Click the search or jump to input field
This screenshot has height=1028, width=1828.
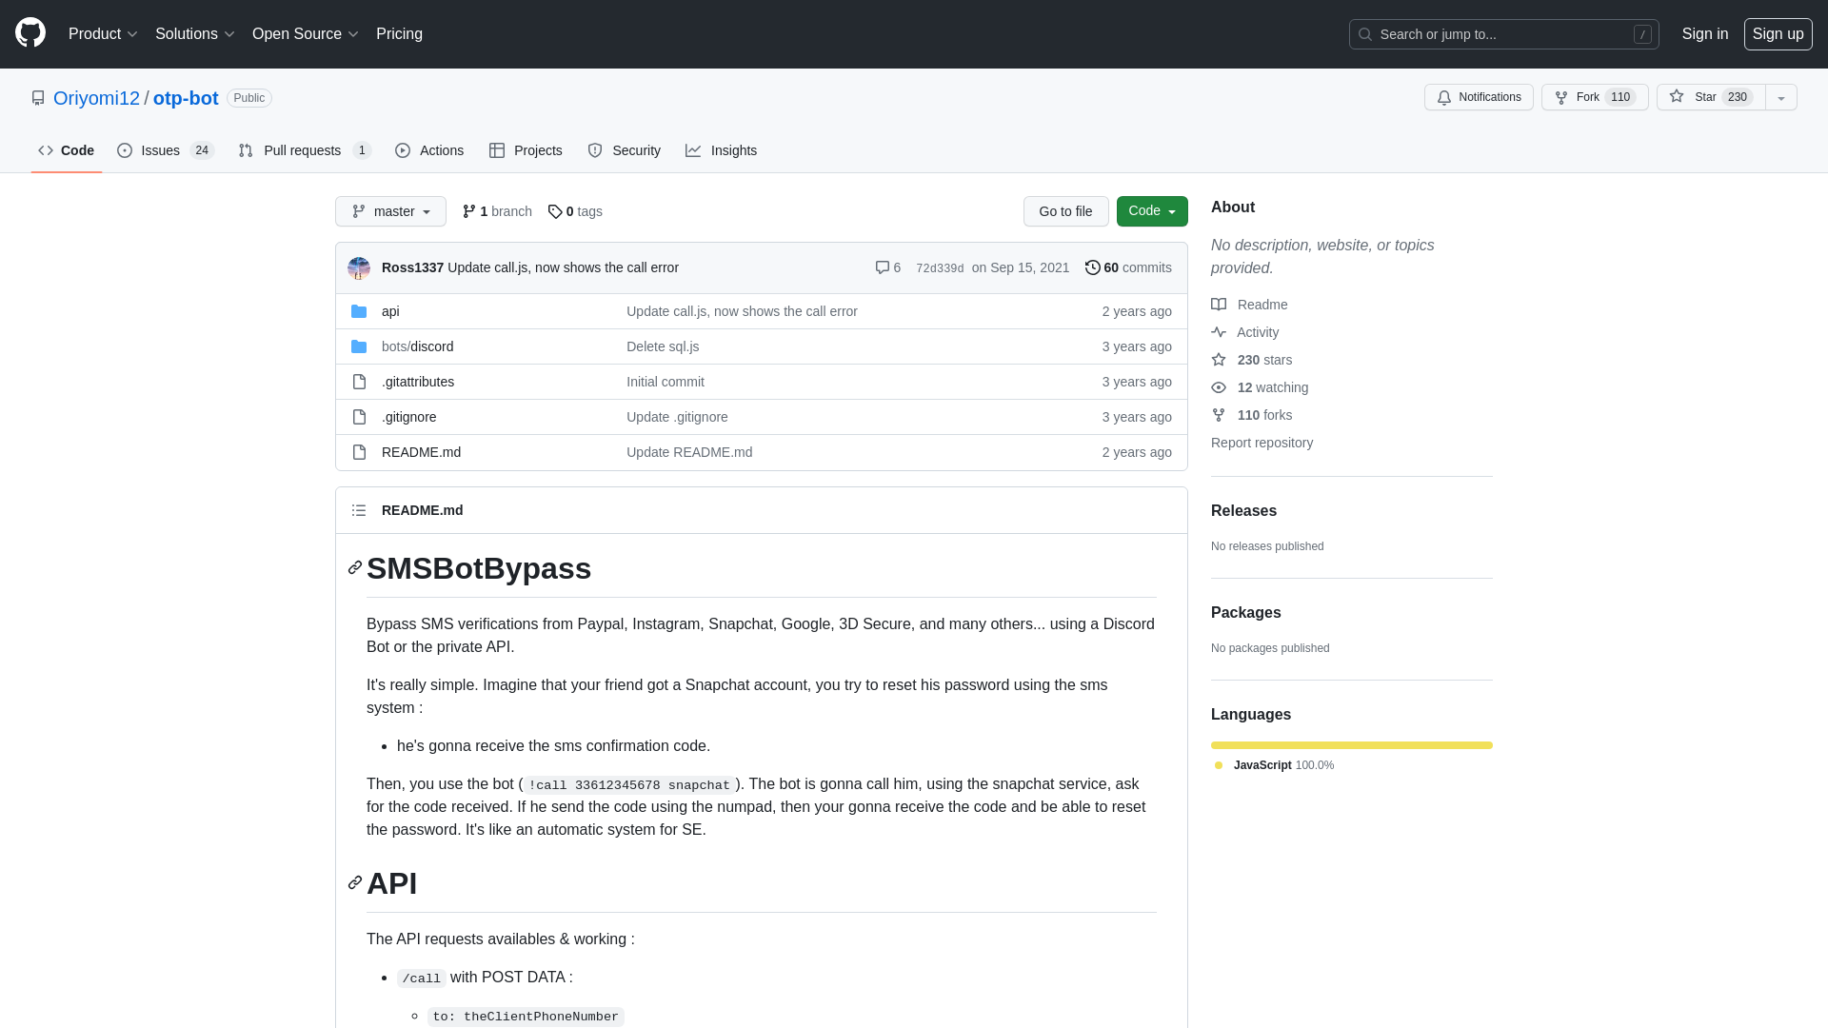[x=1504, y=34]
